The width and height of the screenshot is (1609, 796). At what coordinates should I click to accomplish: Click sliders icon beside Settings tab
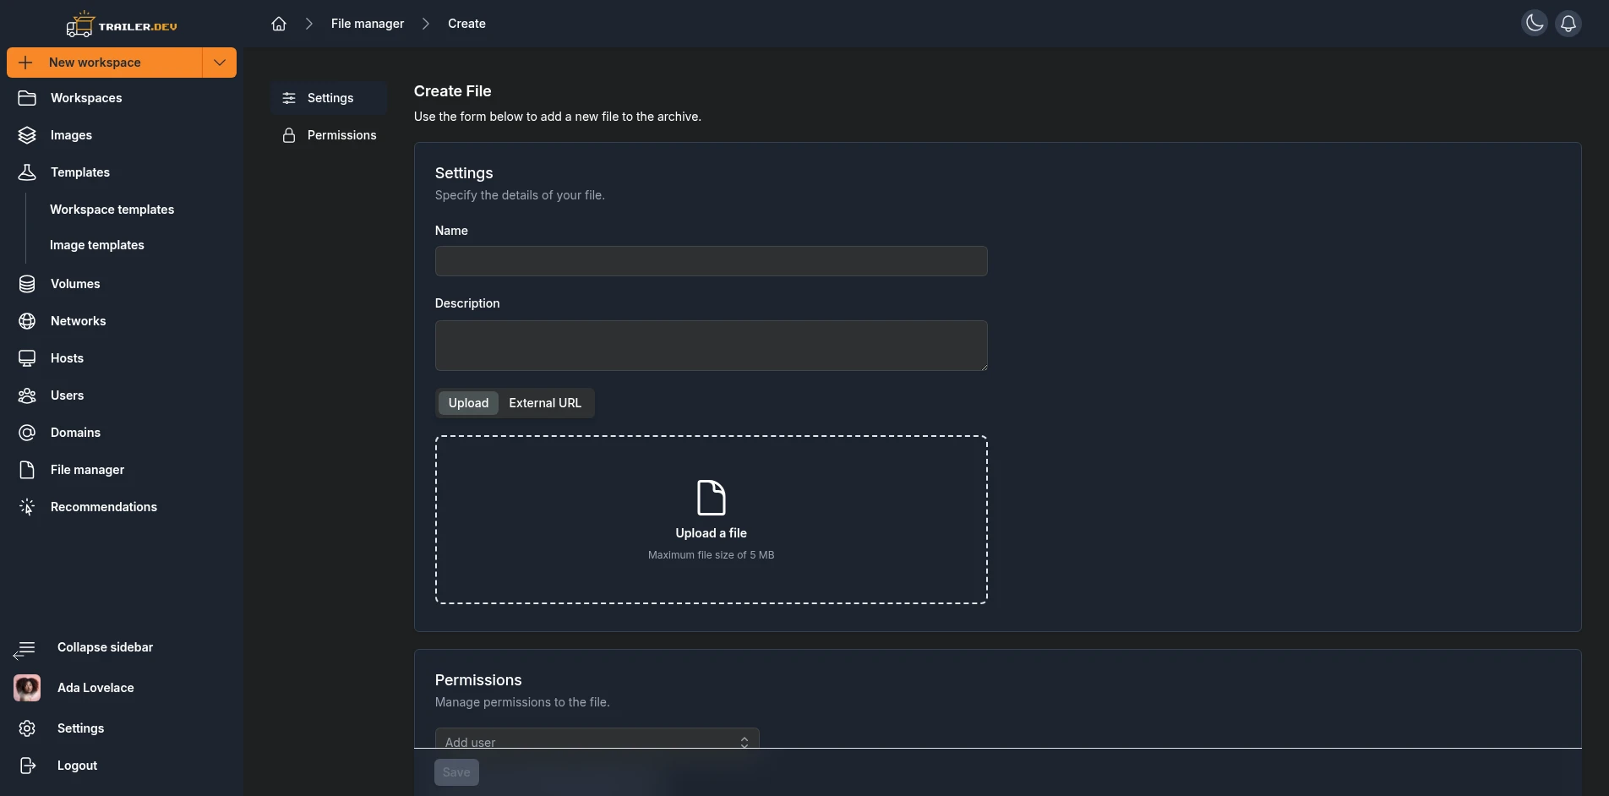coord(289,98)
